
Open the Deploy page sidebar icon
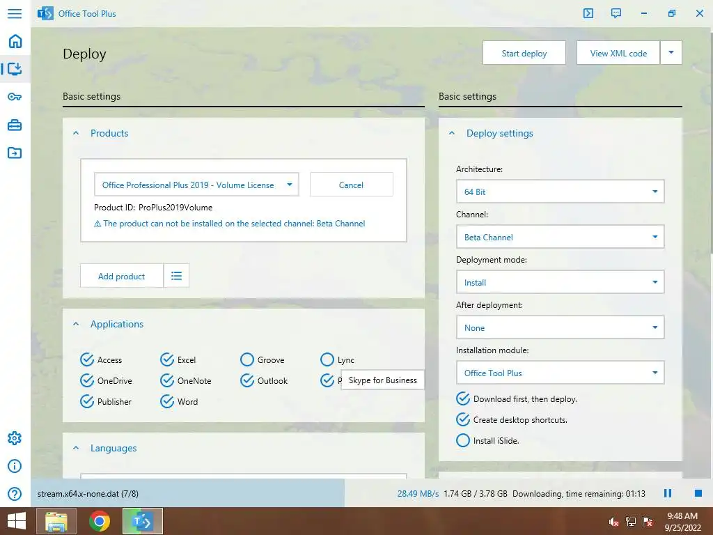(15, 69)
